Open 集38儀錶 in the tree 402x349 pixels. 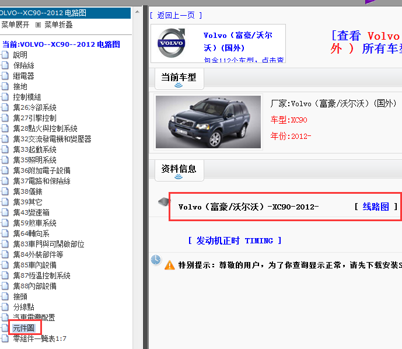[x=27, y=191]
